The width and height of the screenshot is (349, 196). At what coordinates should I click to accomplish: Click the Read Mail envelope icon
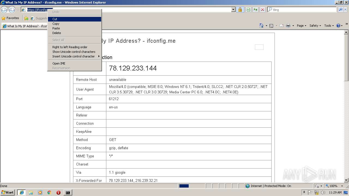coord(281,26)
